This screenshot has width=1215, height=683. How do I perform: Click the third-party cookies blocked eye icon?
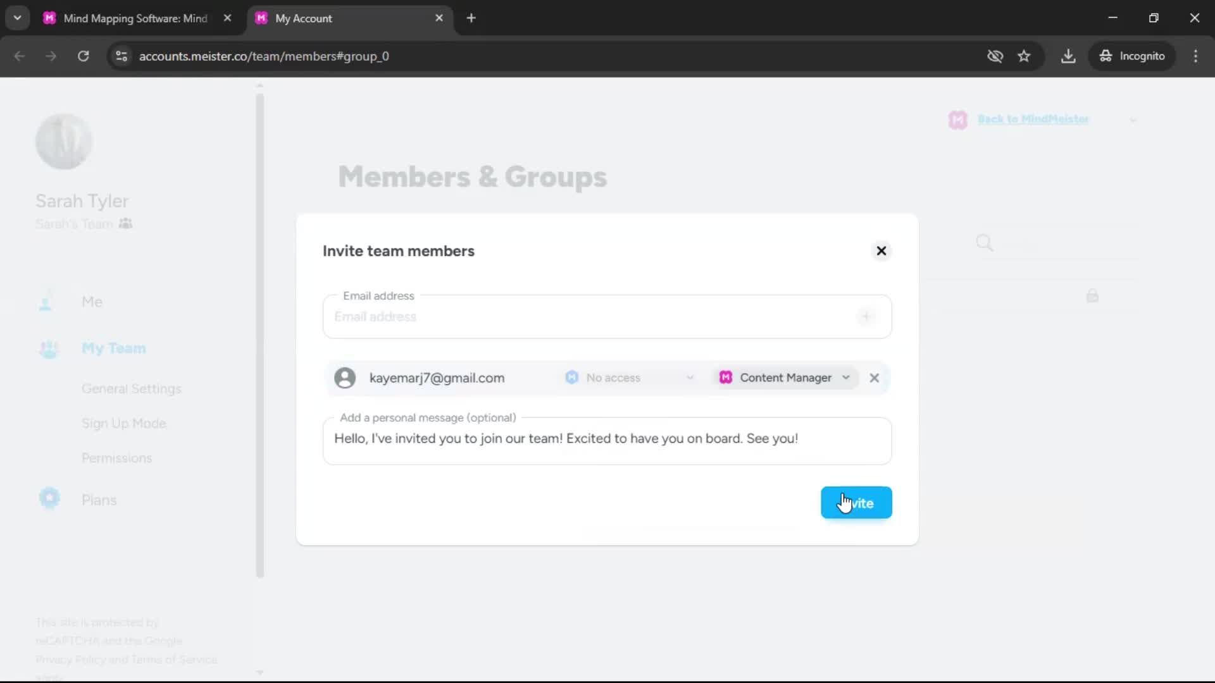pos(995,56)
